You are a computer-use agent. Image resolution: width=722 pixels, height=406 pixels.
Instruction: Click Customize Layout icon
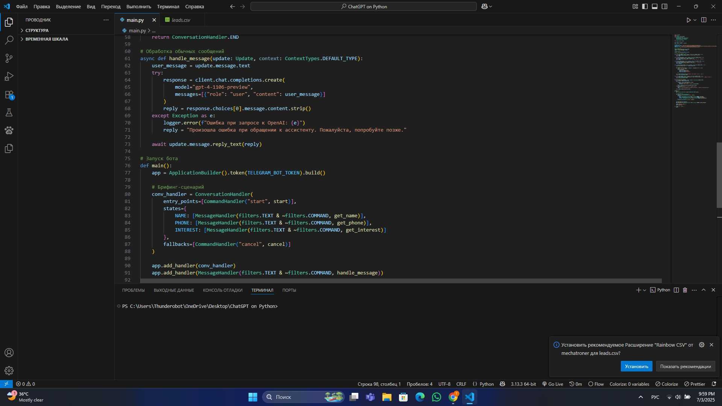pyautogui.click(x=635, y=6)
